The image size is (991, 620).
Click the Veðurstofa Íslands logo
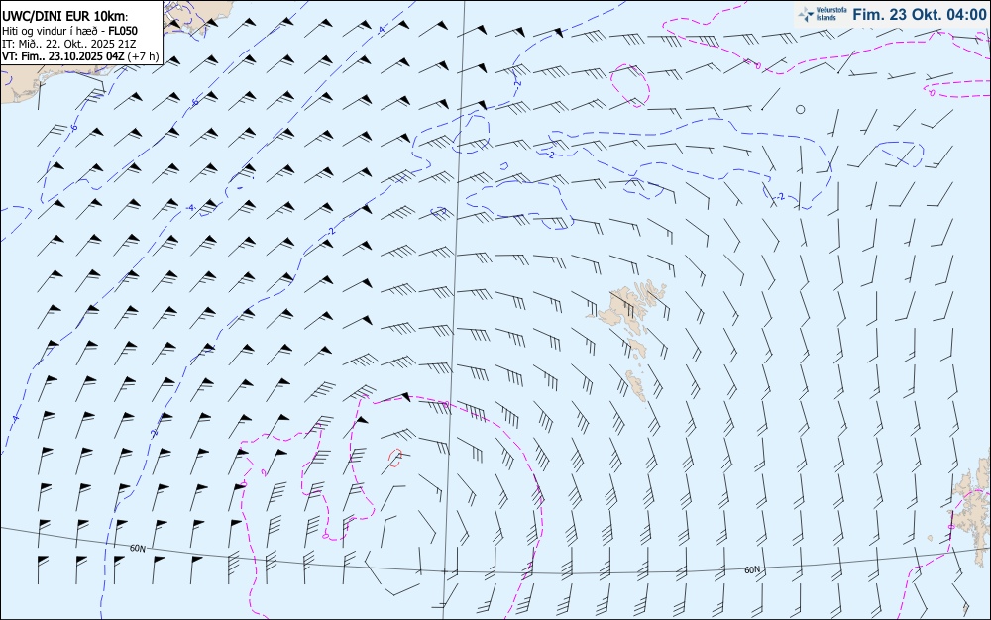click(x=822, y=14)
